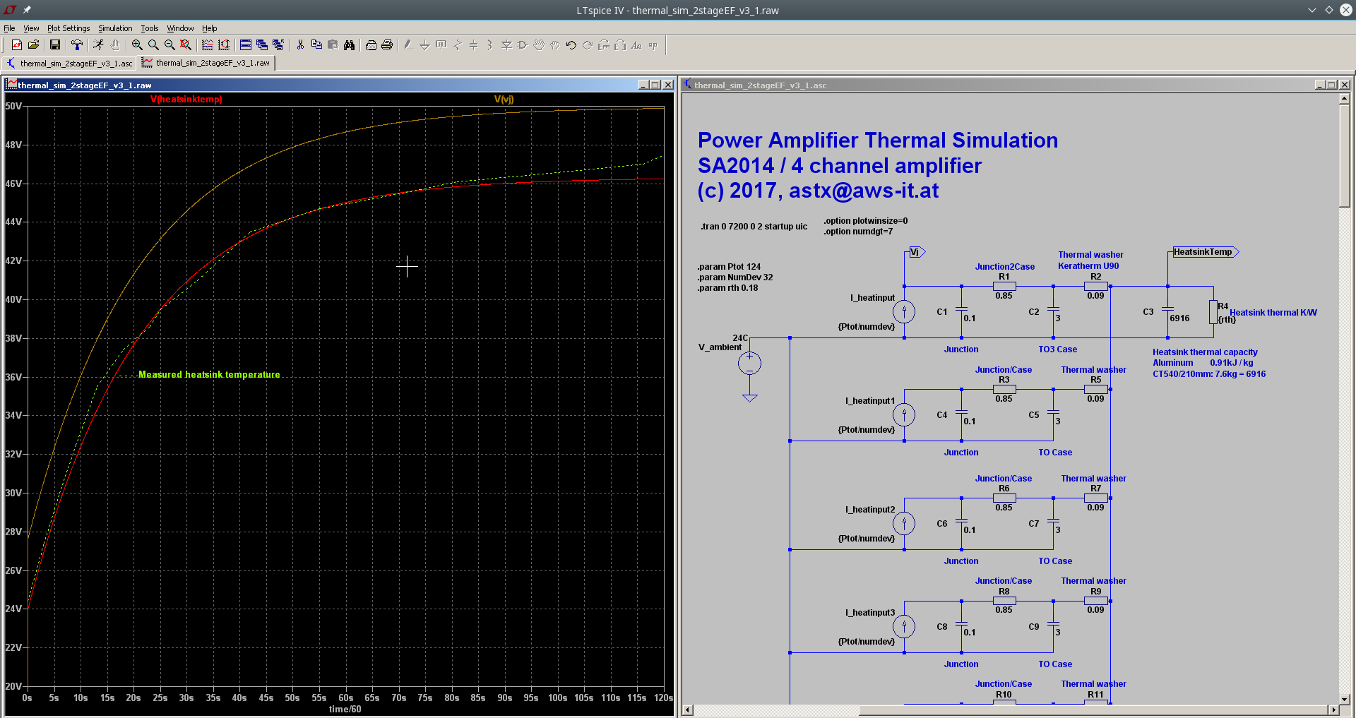Open Print Setup icon

371,45
